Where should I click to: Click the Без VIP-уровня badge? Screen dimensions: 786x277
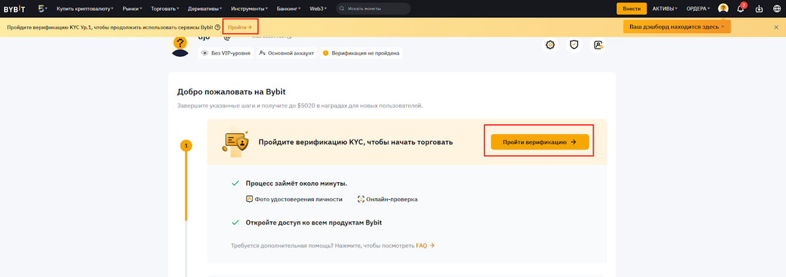pyautogui.click(x=226, y=53)
